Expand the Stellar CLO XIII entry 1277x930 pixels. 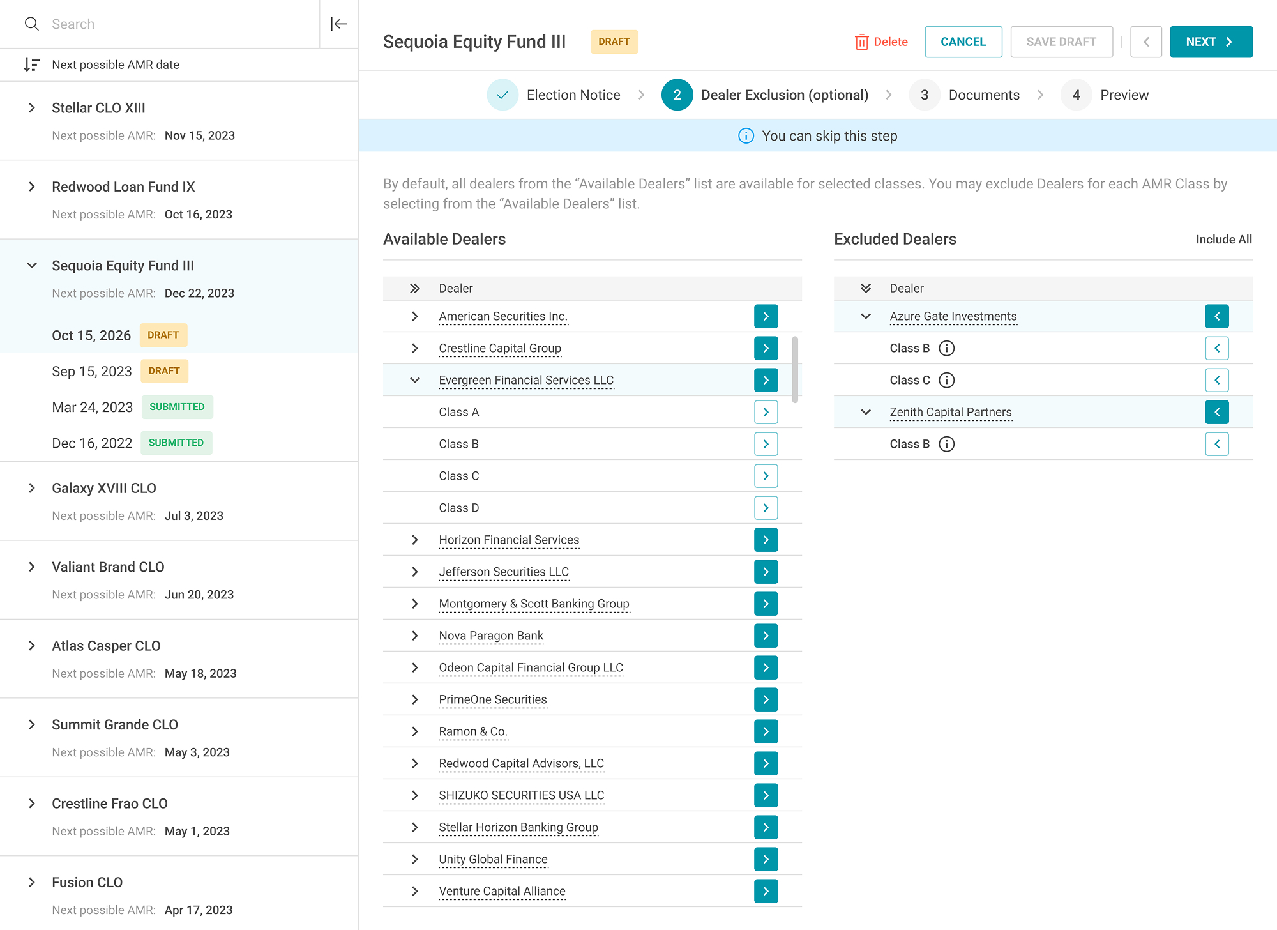click(32, 108)
